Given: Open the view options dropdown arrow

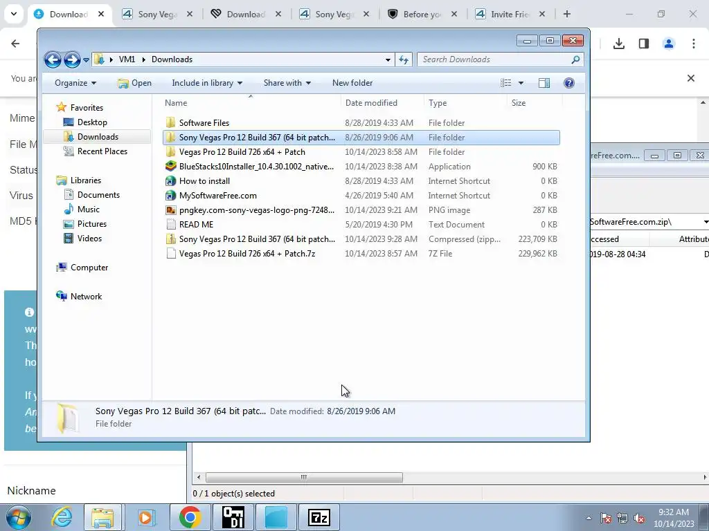Looking at the screenshot, I should tap(521, 83).
